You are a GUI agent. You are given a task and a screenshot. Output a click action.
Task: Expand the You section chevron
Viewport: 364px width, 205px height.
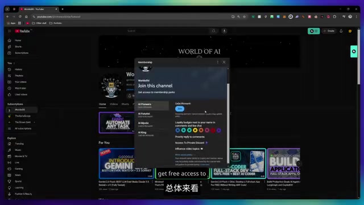[x=14, y=63]
